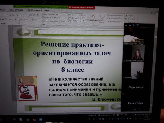Expand the Контур фигуры dropdown
This screenshot has height=123, width=164.
115,19
